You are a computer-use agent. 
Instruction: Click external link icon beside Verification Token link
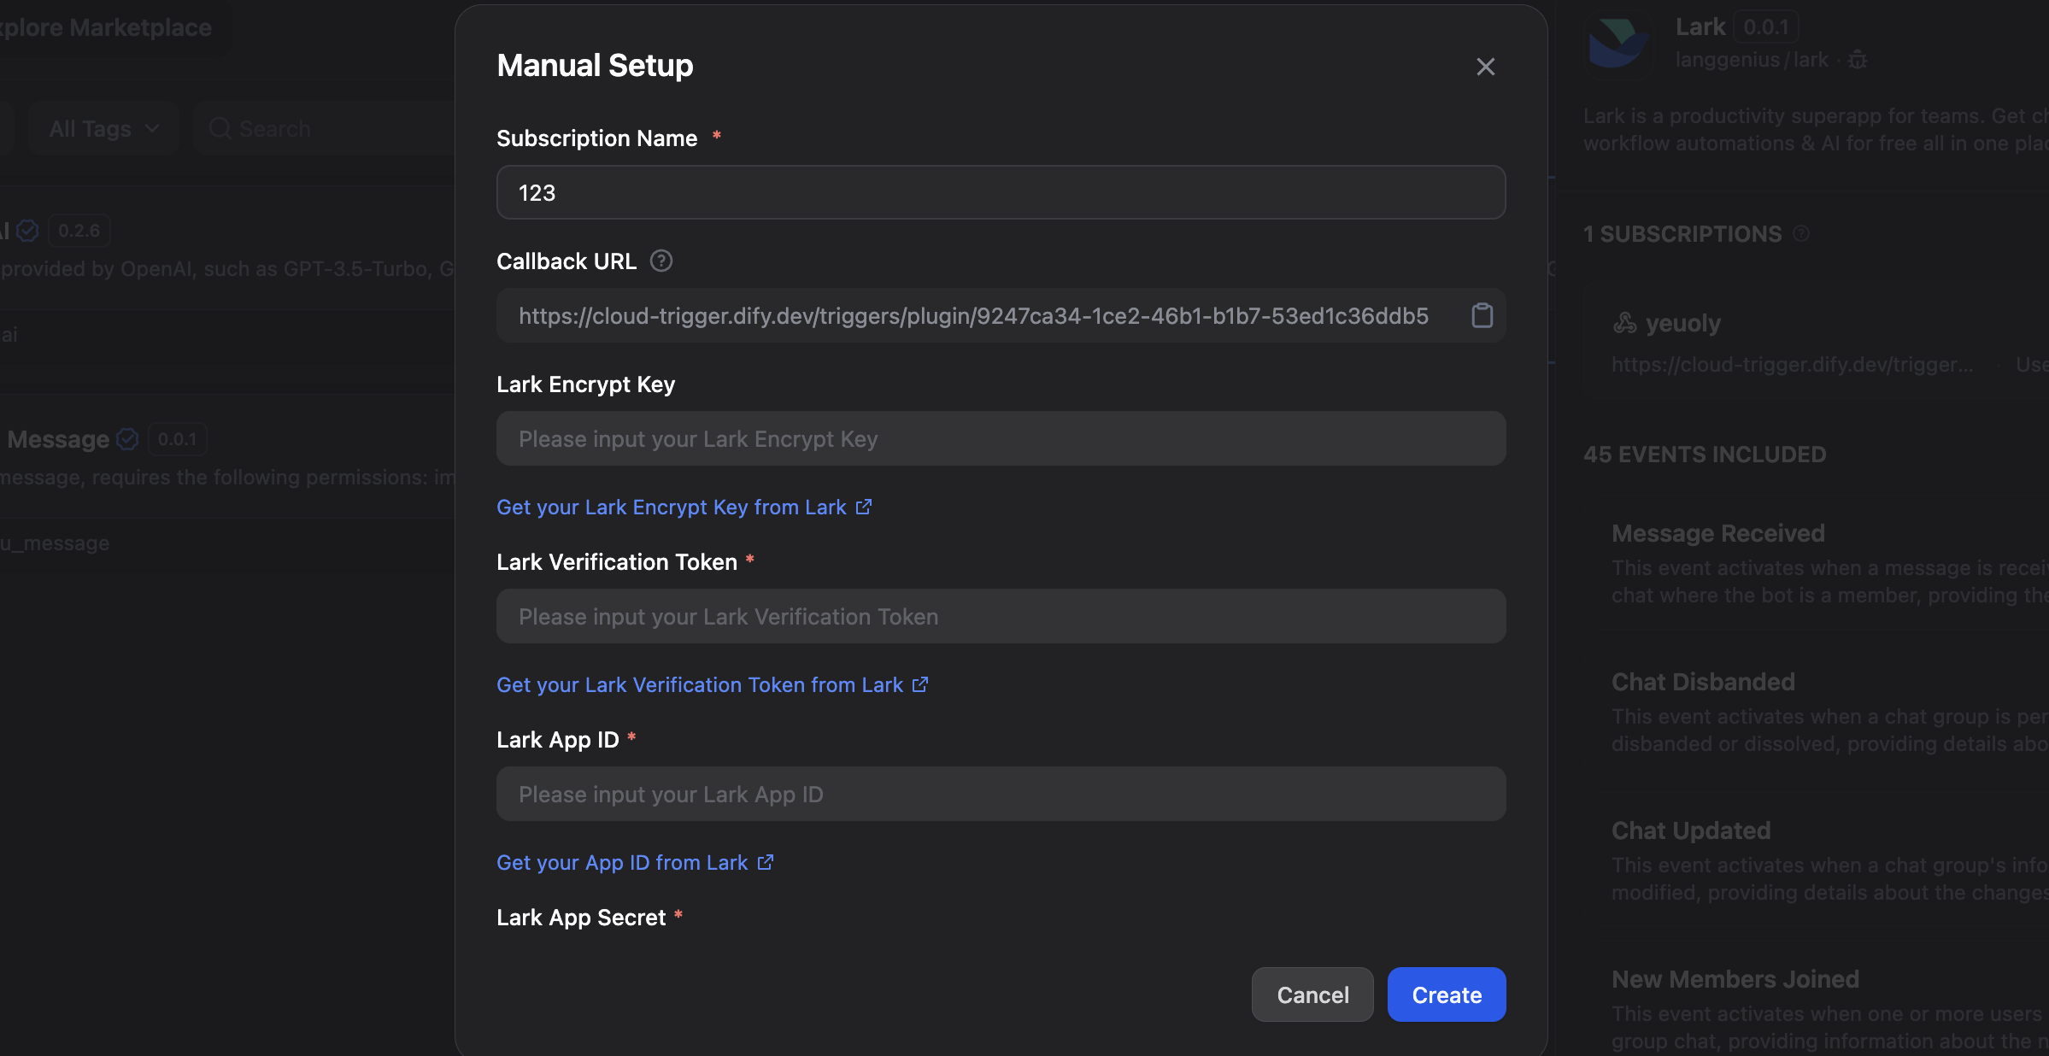click(x=920, y=684)
